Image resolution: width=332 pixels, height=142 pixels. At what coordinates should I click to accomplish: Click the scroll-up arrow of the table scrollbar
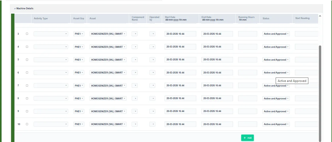click(320, 16)
